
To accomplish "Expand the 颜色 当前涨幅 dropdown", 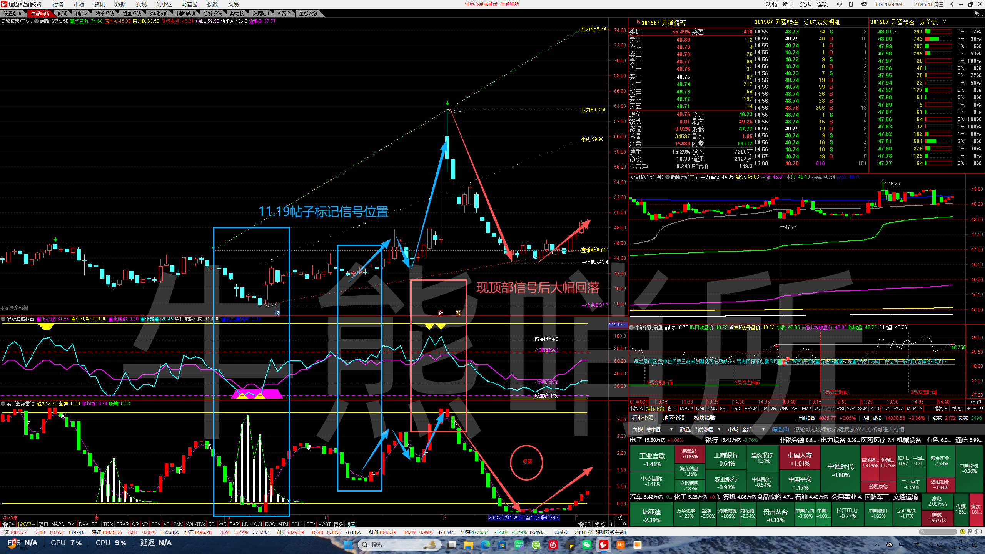I will [719, 429].
